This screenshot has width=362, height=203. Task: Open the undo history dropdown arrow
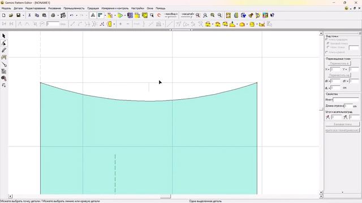pyautogui.click(x=77, y=15)
